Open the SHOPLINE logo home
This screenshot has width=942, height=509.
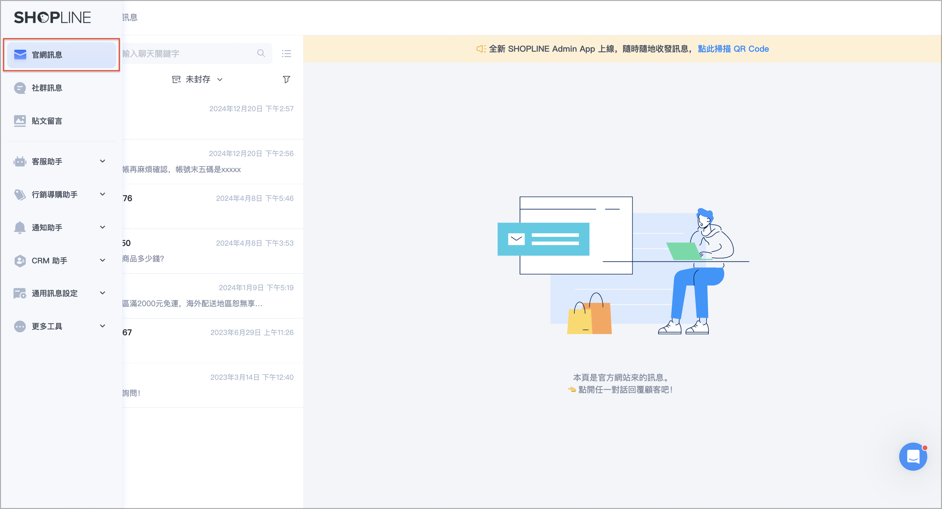(52, 18)
